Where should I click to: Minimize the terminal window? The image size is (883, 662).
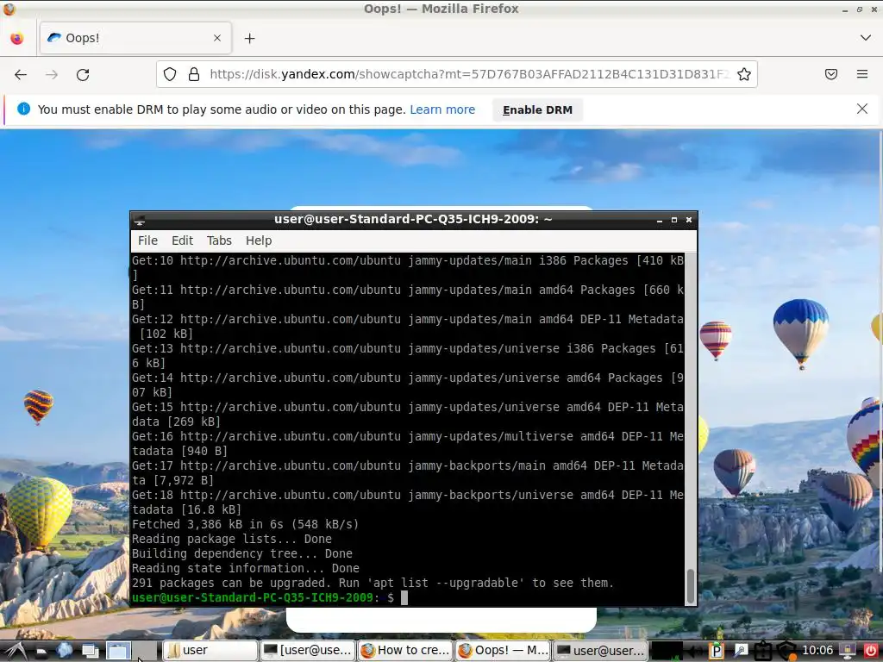660,220
